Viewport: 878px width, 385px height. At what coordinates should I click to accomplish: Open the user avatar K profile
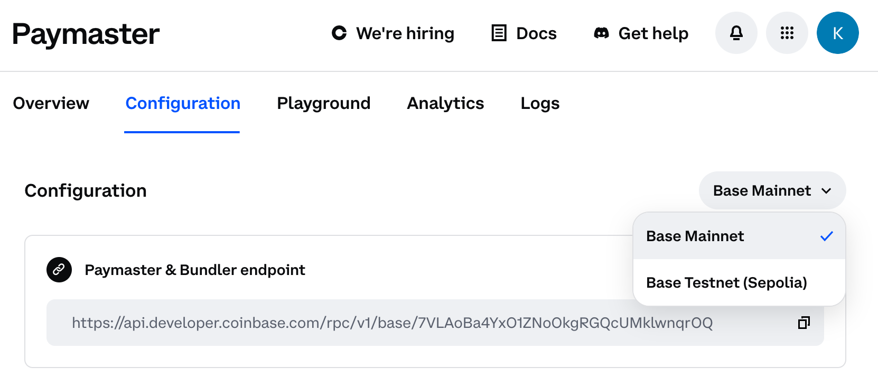838,33
